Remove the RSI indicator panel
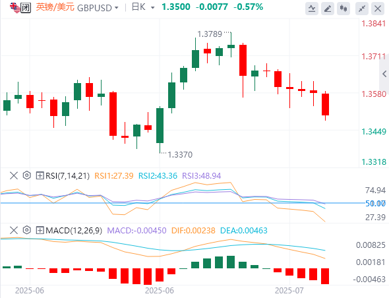 click(14, 175)
